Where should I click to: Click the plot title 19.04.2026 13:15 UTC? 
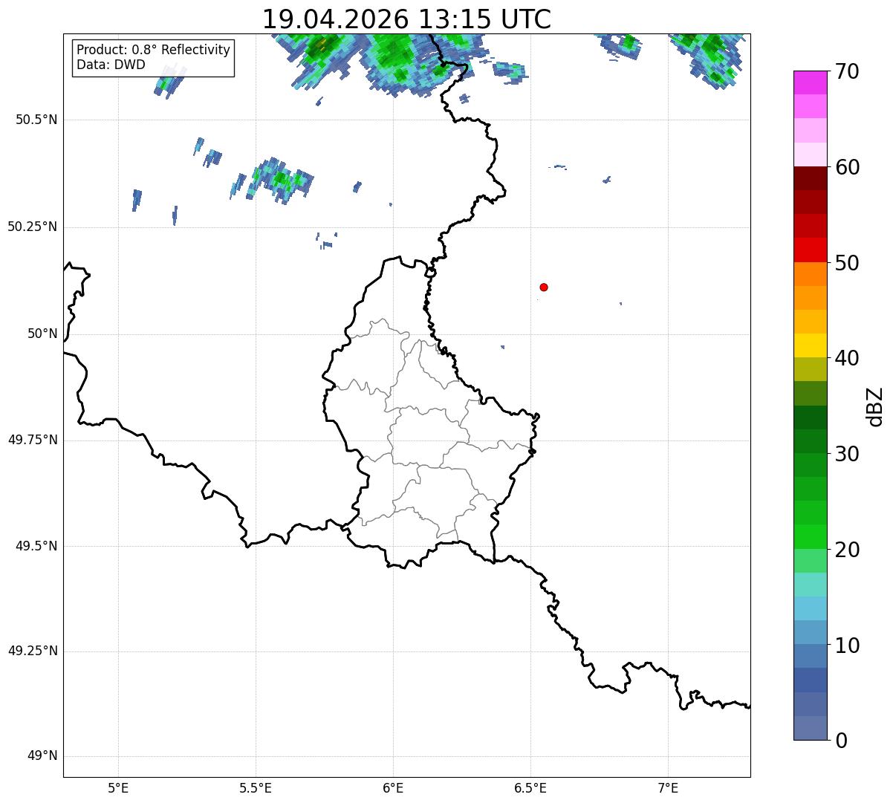pyautogui.click(x=406, y=19)
